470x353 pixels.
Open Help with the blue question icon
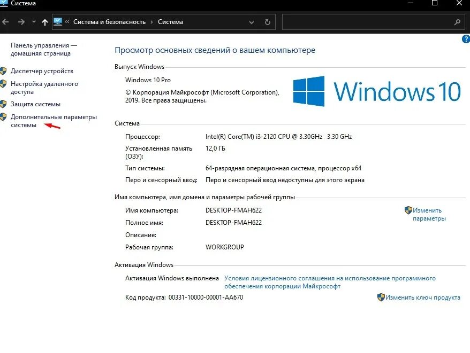click(x=466, y=39)
